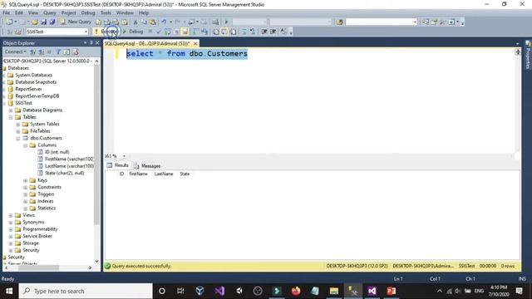Click Connect Object Explorer plug icon

click(x=32, y=51)
